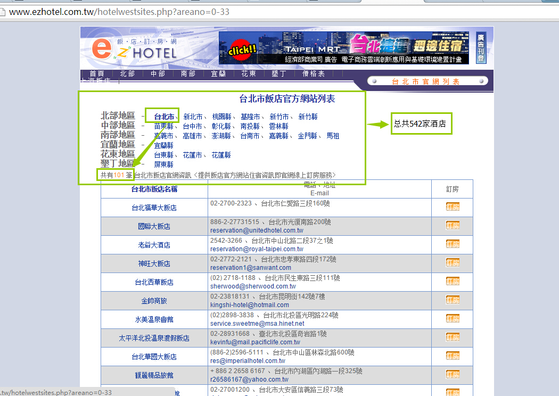Select the 台東縣 region link

[164, 155]
